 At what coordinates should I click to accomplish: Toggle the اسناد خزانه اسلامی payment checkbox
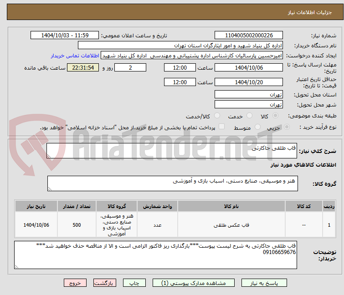click(x=222, y=127)
